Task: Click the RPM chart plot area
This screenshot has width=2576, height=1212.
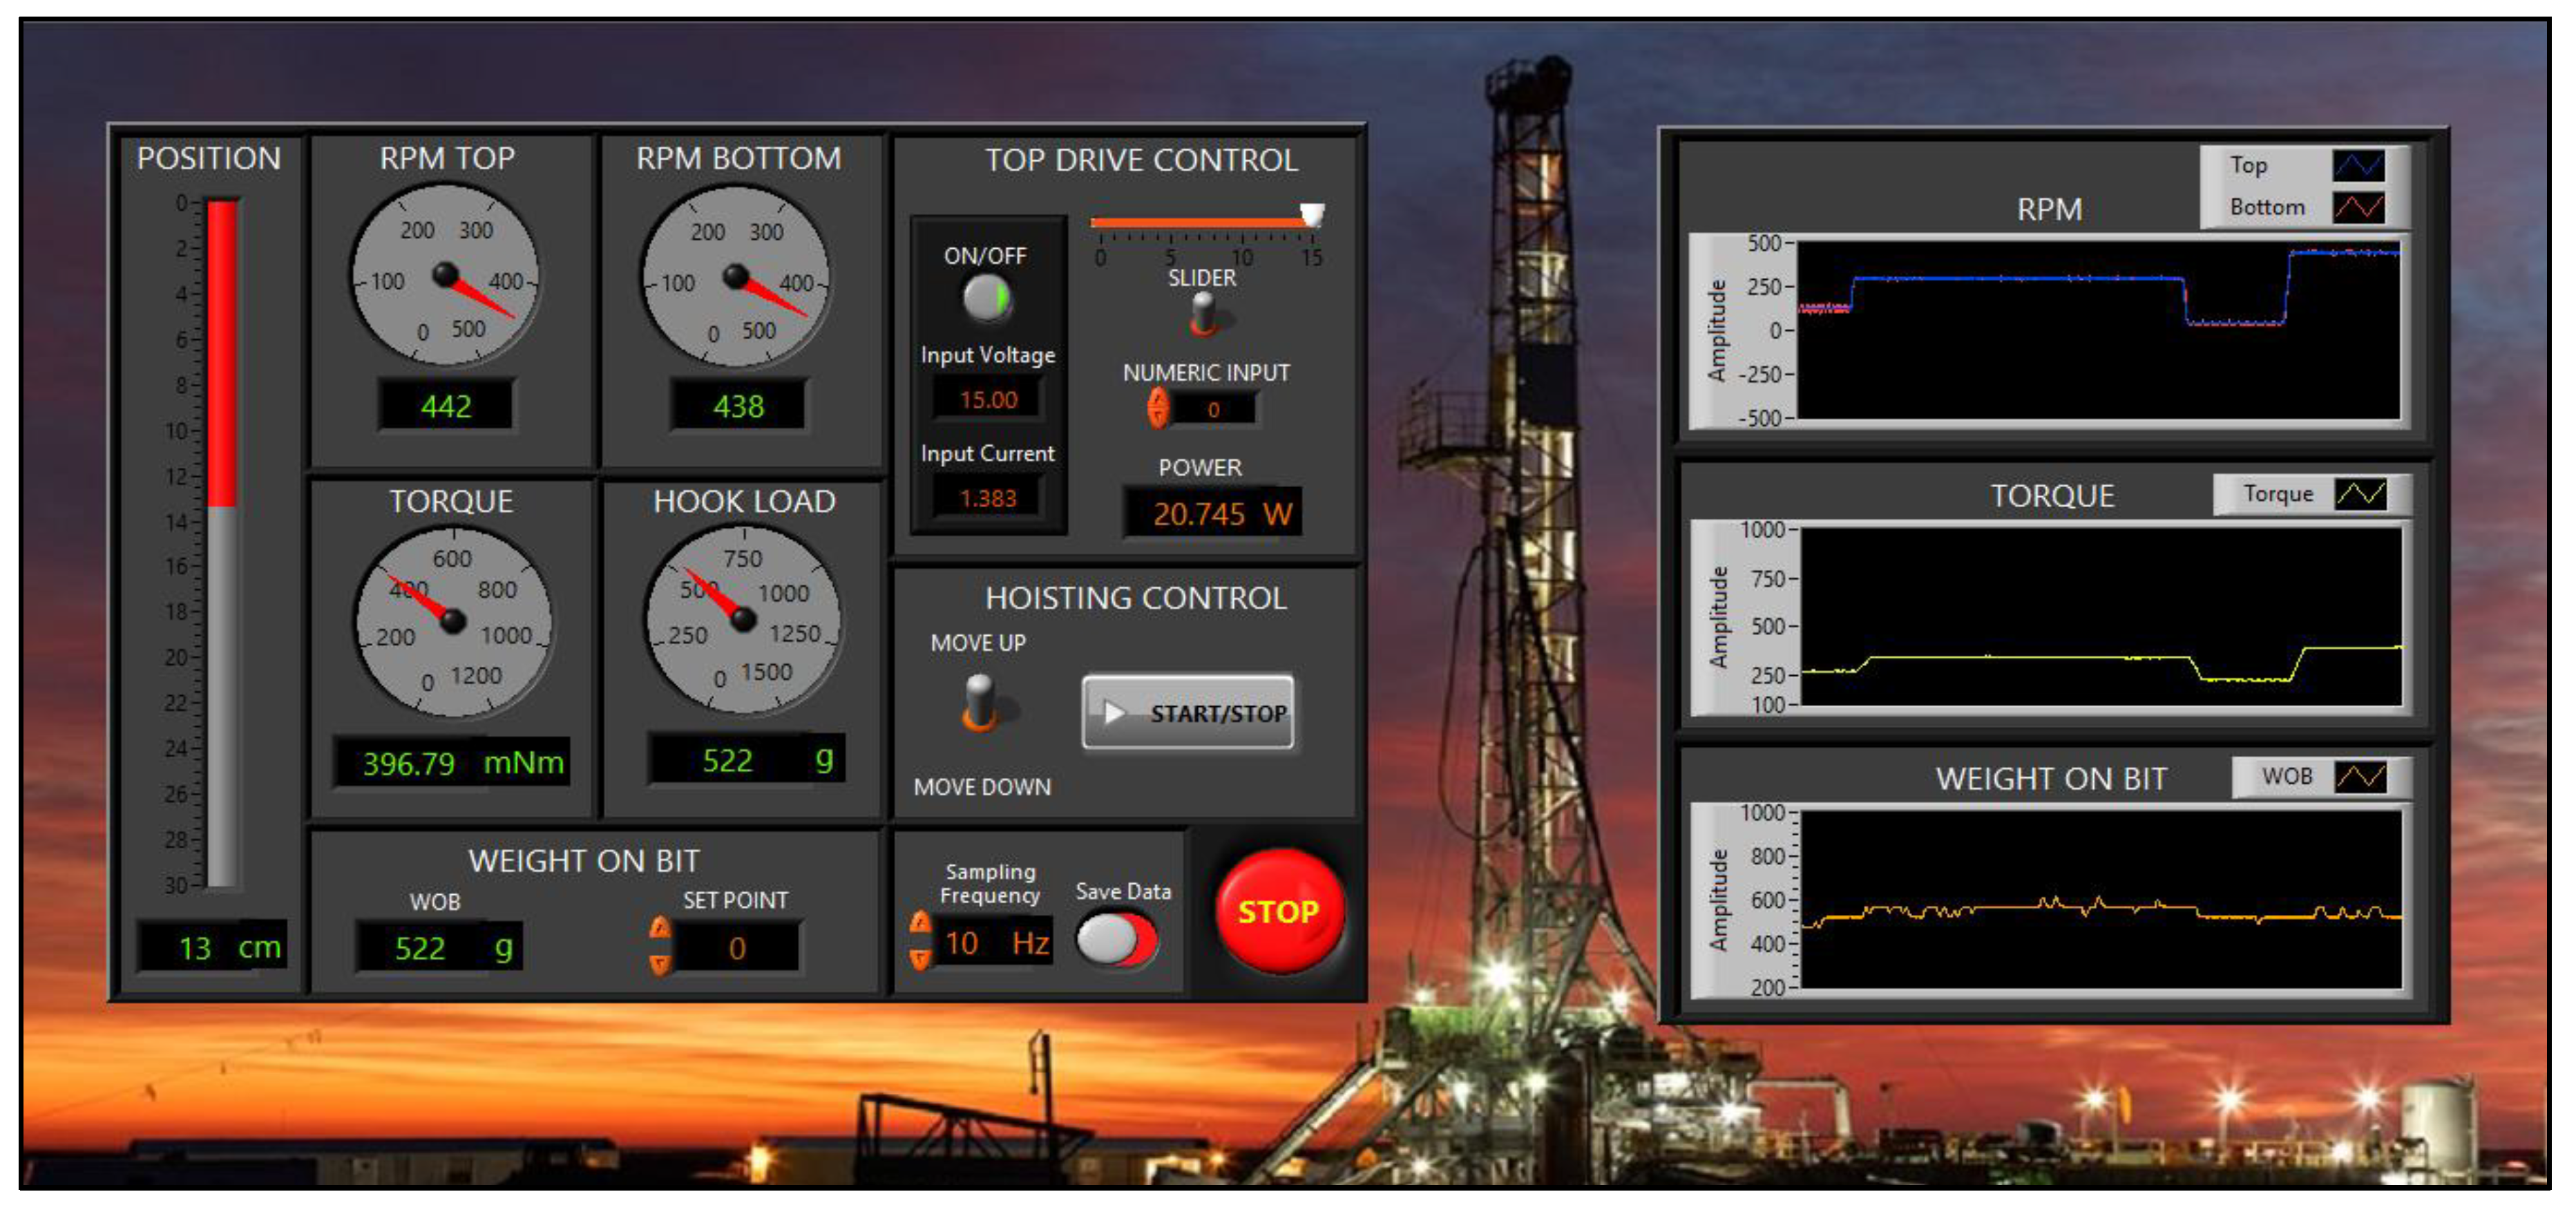Action: point(2099,330)
